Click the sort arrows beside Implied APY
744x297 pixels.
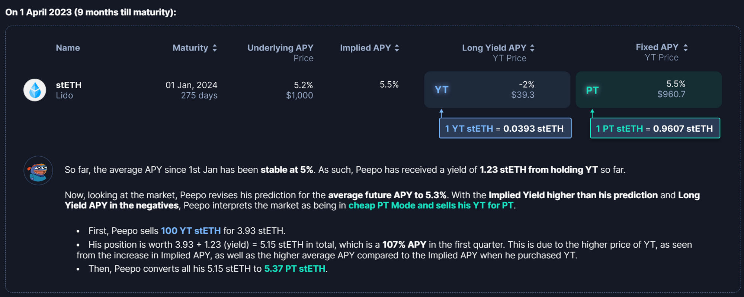[x=397, y=48]
